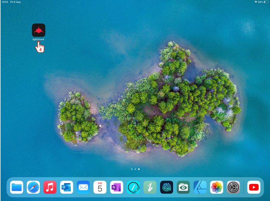The width and height of the screenshot is (270, 201).
Task: Launch YouTube from the dock
Action: point(254,187)
